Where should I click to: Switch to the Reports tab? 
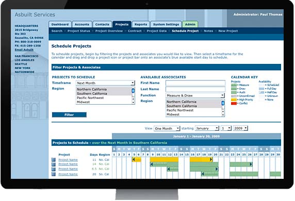(x=141, y=24)
